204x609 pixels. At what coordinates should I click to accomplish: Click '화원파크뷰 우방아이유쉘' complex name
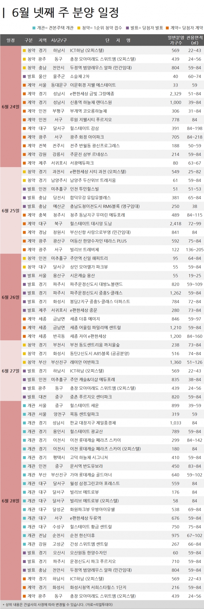[x=92, y=509]
